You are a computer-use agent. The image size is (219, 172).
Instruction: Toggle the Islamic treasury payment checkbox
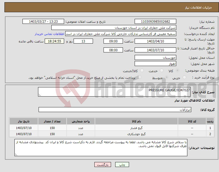click(139, 77)
